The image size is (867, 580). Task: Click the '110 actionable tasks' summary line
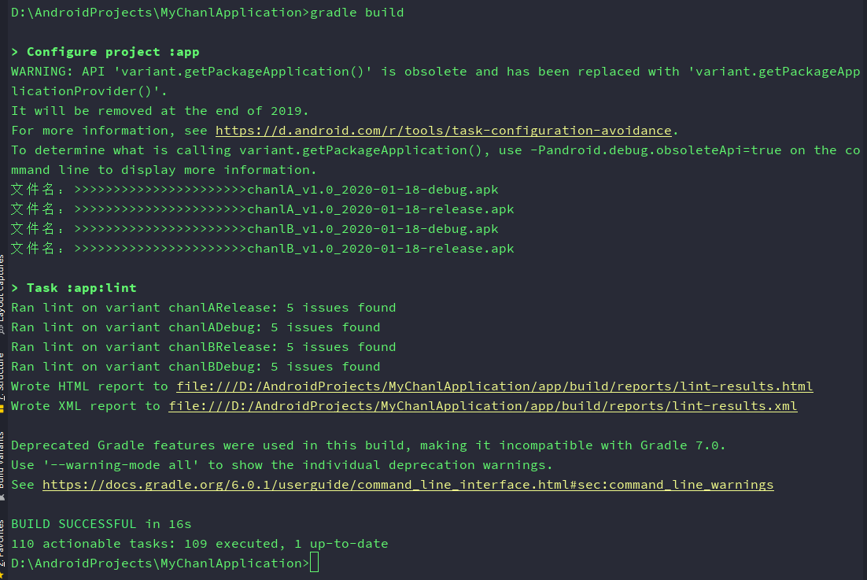click(x=200, y=544)
